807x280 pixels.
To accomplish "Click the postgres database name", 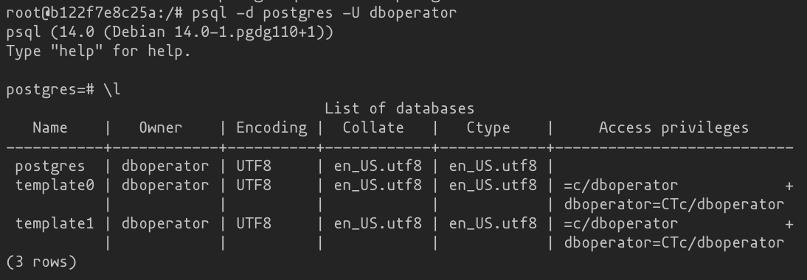I will point(50,167).
